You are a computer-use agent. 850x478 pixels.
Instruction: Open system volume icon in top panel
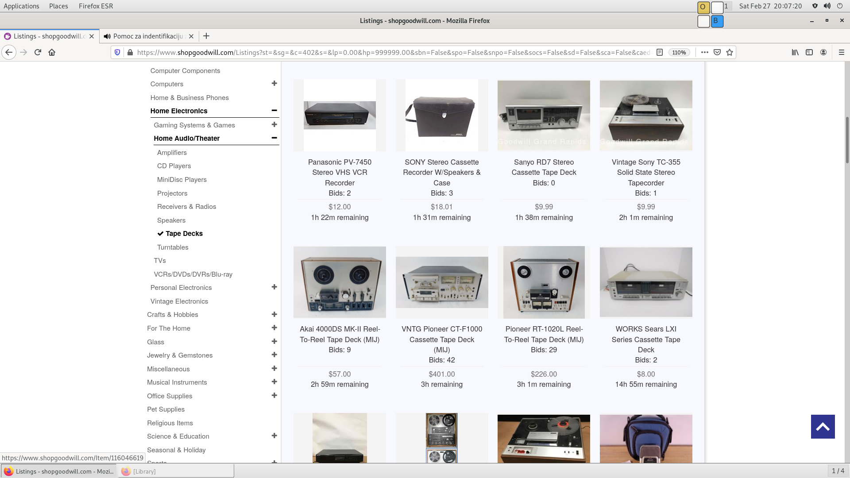827,6
